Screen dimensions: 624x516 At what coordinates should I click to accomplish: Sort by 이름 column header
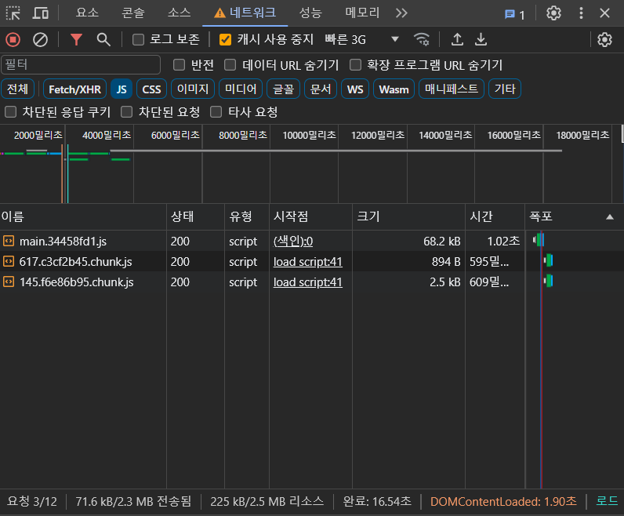pyautogui.click(x=83, y=216)
